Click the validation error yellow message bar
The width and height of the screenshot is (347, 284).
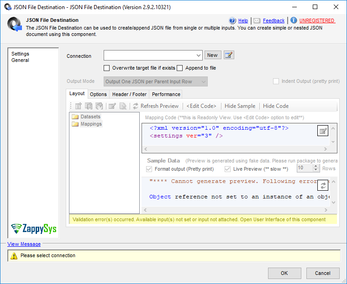pos(203,219)
